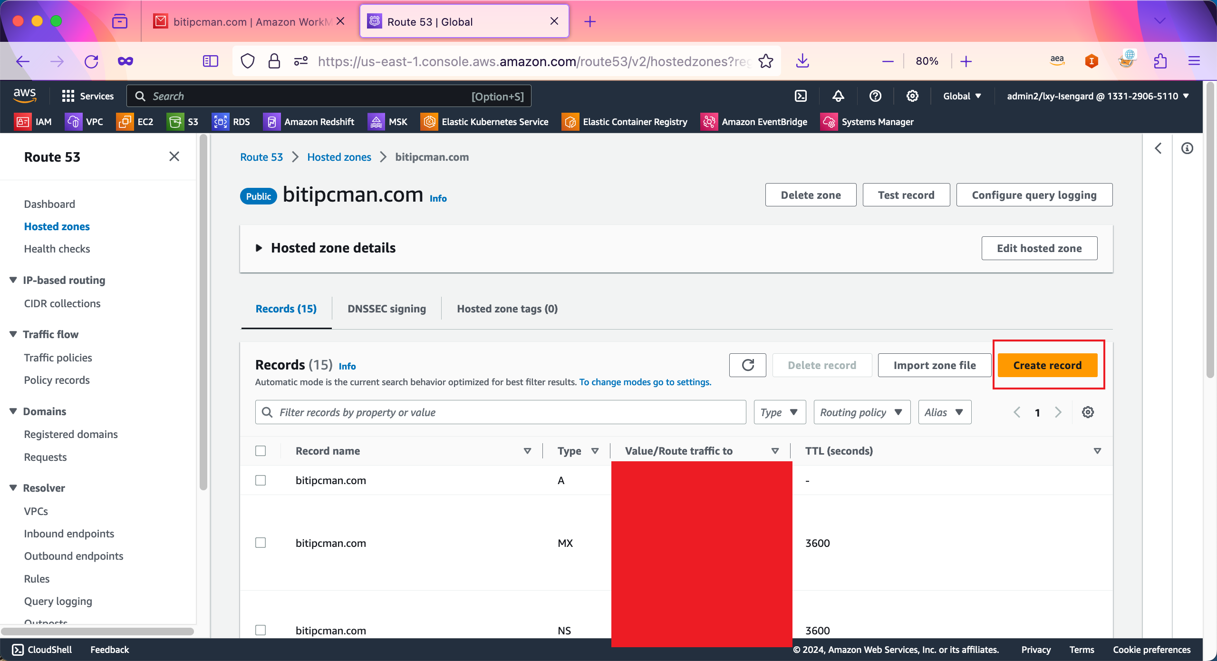
Task: Collapse the right side panel arrow
Action: tap(1159, 148)
